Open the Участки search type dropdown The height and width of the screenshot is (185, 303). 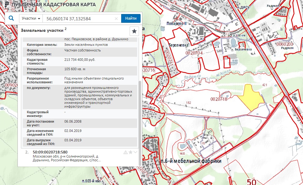tap(31, 18)
